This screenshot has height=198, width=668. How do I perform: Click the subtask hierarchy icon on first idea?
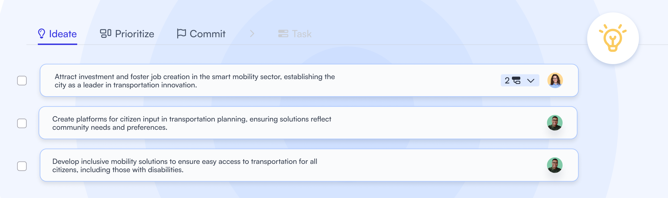[517, 80]
